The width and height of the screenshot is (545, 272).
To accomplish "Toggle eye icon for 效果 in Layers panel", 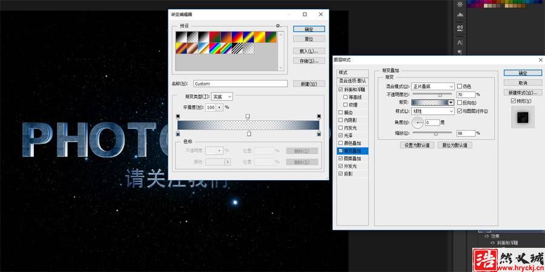I will 487,236.
